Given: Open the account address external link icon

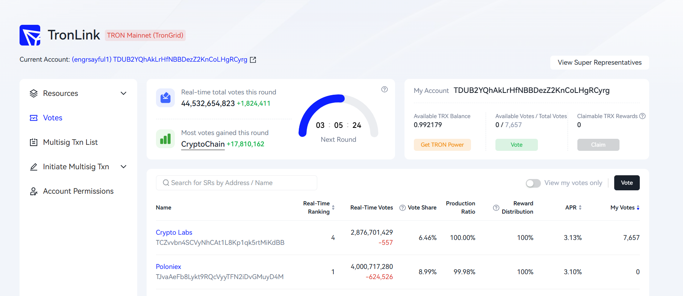Looking at the screenshot, I should pyautogui.click(x=253, y=60).
